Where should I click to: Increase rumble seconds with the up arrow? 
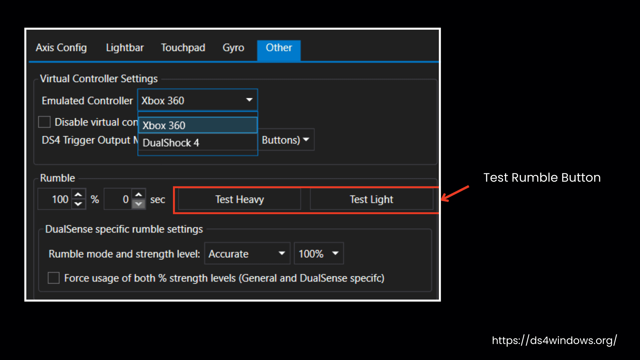139,194
